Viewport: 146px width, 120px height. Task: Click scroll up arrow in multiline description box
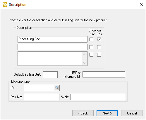pos(85,54)
